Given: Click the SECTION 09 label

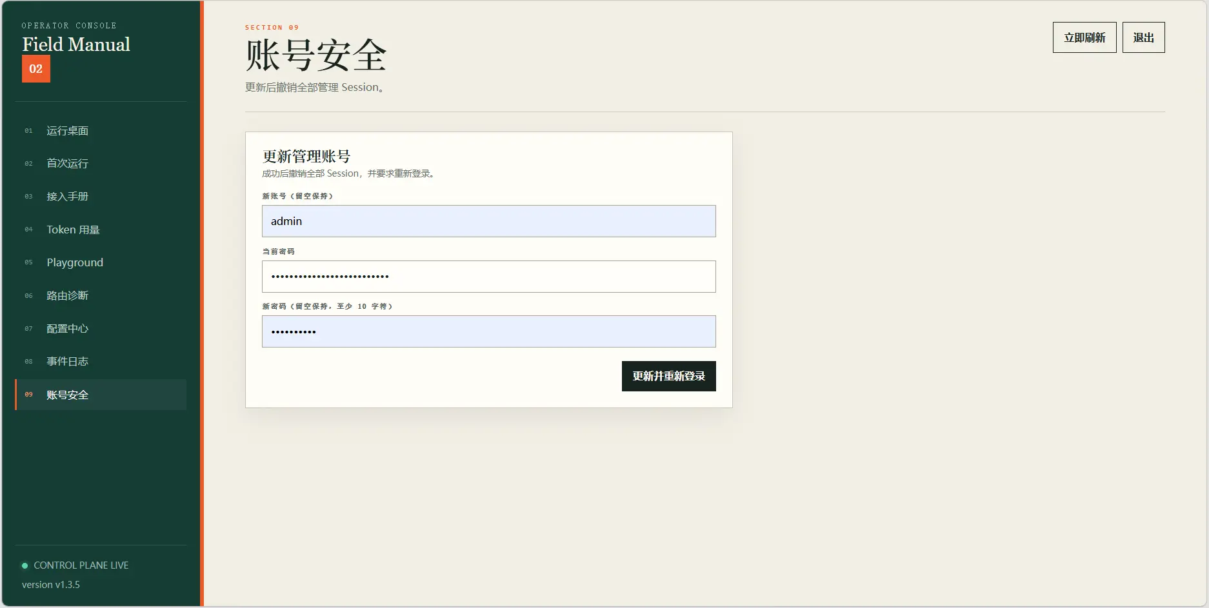Looking at the screenshot, I should (272, 28).
